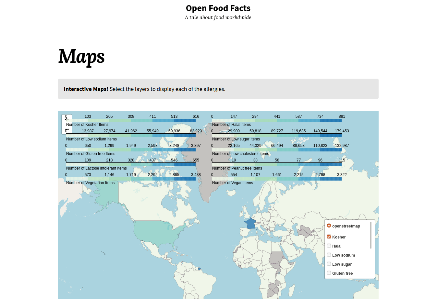437x299 pixels.
Task: Click the 'A tale about food worldwide' subtitle
Action: (x=218, y=17)
